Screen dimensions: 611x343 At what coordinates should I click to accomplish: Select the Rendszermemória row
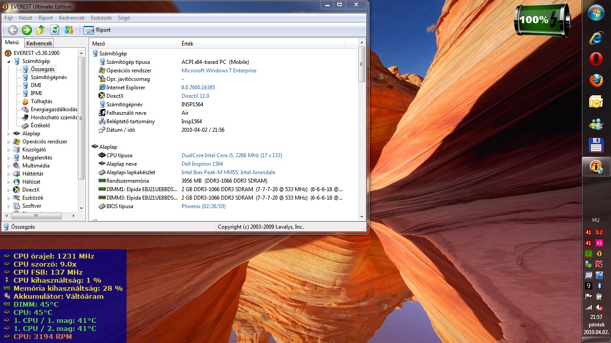[224, 181]
